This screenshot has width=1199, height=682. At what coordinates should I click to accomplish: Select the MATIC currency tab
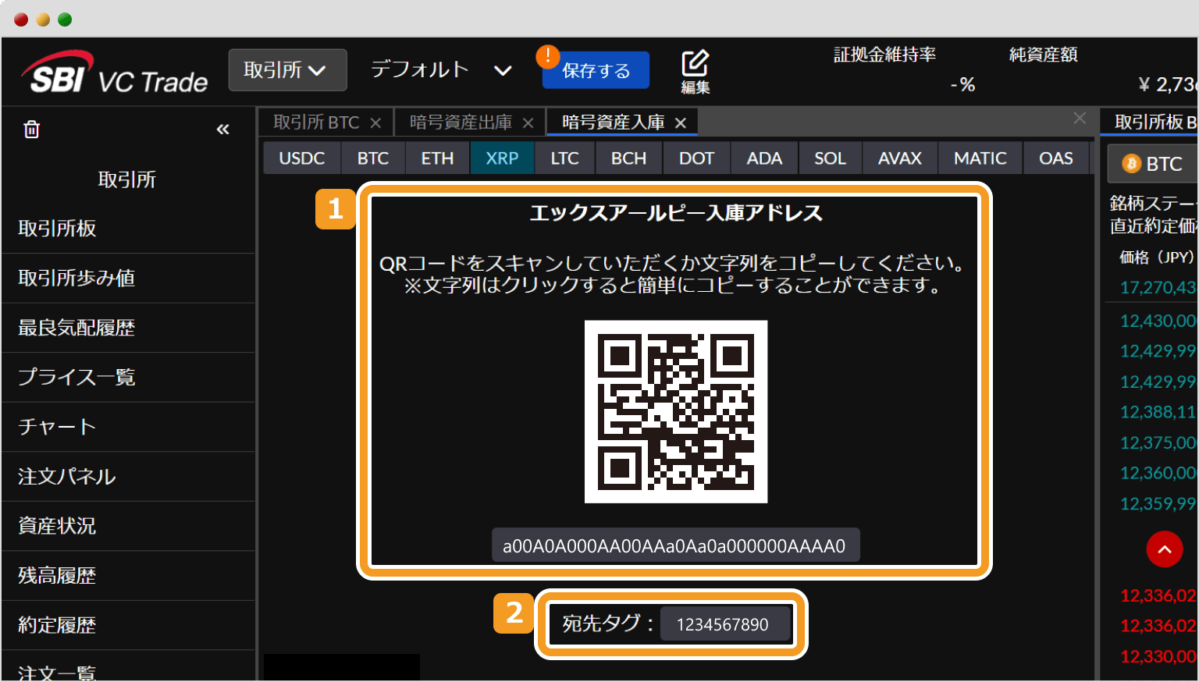point(980,158)
